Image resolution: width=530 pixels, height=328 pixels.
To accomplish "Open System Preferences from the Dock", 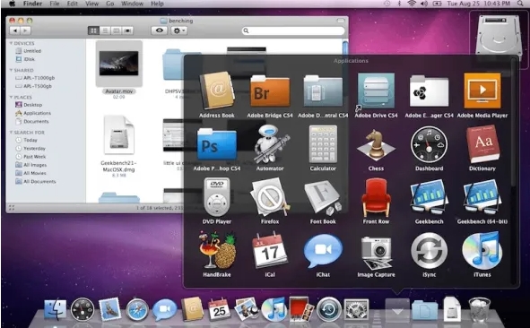I will [x=356, y=309].
